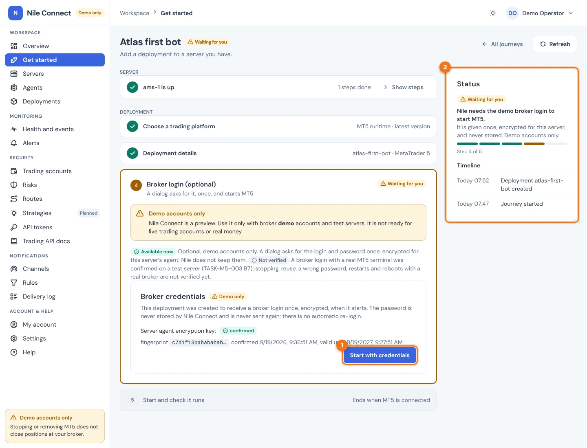Click the Waiting for you badge beside title
Screen dimensions: 587x448
(x=207, y=42)
